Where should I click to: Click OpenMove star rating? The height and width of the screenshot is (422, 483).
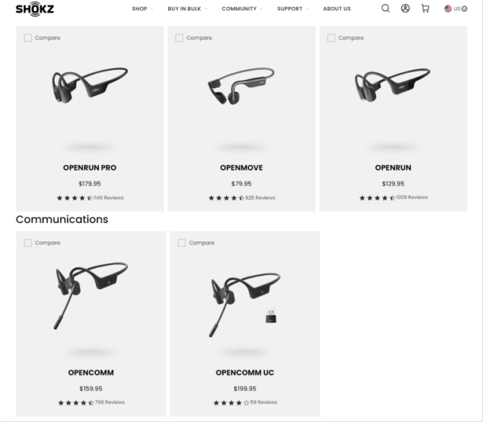pos(226,198)
